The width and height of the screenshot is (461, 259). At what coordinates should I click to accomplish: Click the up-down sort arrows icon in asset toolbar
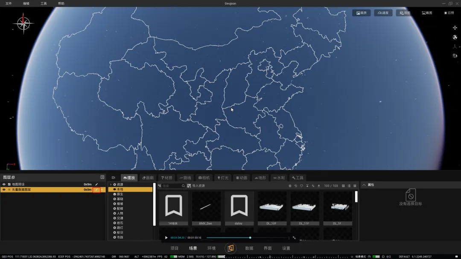313,186
